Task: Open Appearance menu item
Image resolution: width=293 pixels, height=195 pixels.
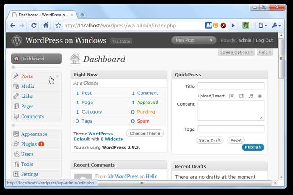Action: pos(34,134)
